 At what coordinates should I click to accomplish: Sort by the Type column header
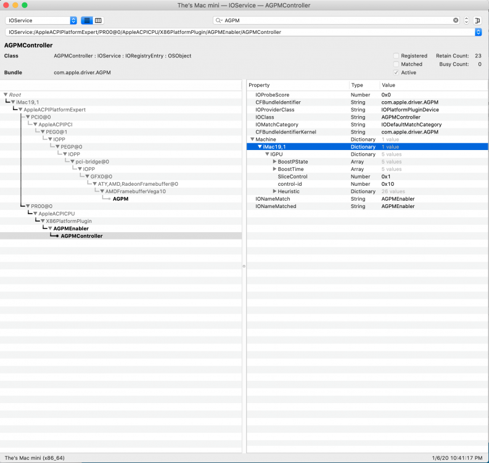pyautogui.click(x=364, y=85)
